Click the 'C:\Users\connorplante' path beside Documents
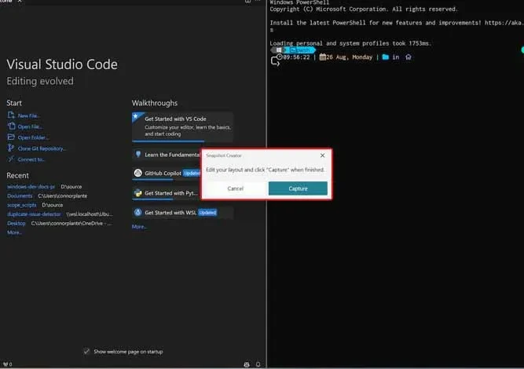This screenshot has height=369, width=524. 63,195
